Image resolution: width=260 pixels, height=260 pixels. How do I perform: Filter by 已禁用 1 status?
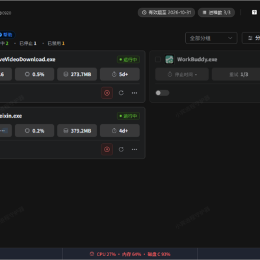click(x=56, y=44)
